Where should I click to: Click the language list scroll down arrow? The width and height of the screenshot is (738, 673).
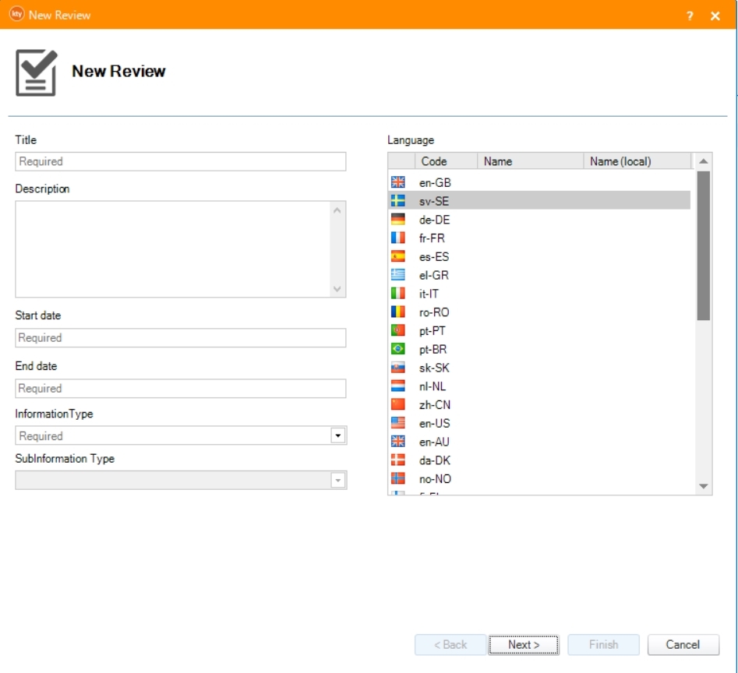click(704, 486)
